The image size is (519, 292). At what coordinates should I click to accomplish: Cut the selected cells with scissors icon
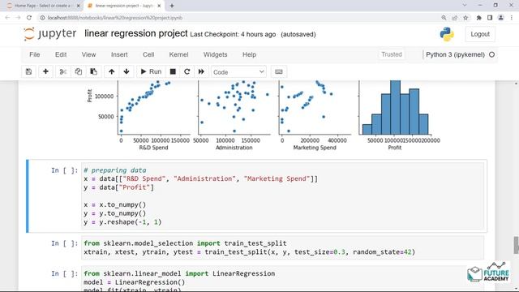(63, 71)
